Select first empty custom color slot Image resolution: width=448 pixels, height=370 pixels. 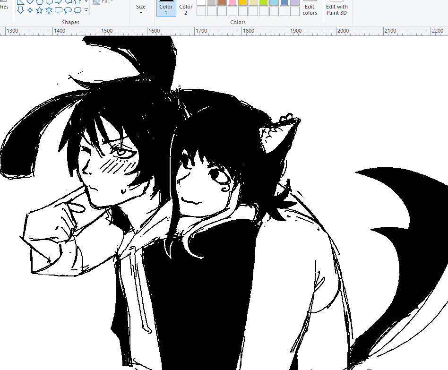point(201,11)
